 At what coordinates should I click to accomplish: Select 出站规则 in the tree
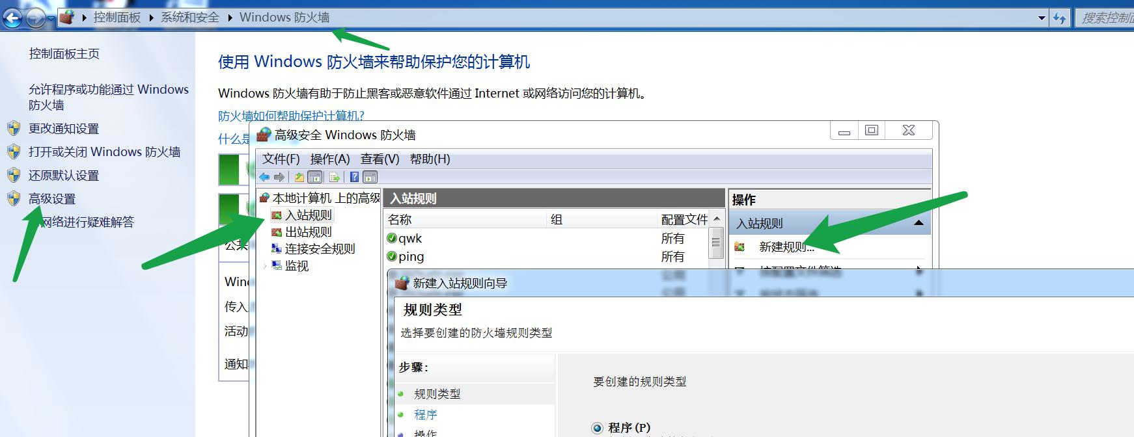click(309, 232)
